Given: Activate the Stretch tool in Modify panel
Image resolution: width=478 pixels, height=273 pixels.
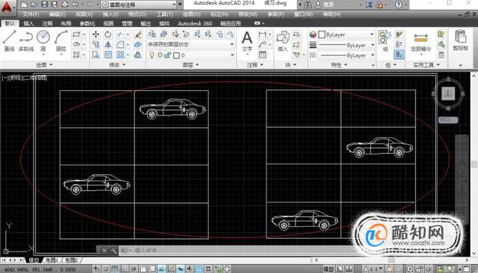Looking at the screenshot, I should 96,55.
